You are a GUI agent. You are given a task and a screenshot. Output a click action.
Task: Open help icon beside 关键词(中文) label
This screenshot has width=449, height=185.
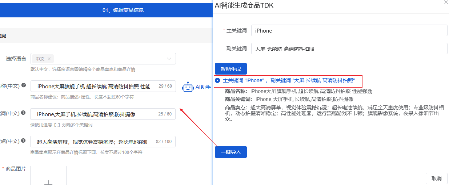pos(24,113)
